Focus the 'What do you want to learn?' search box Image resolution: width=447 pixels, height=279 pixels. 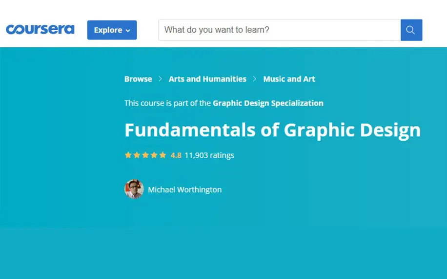click(x=280, y=30)
